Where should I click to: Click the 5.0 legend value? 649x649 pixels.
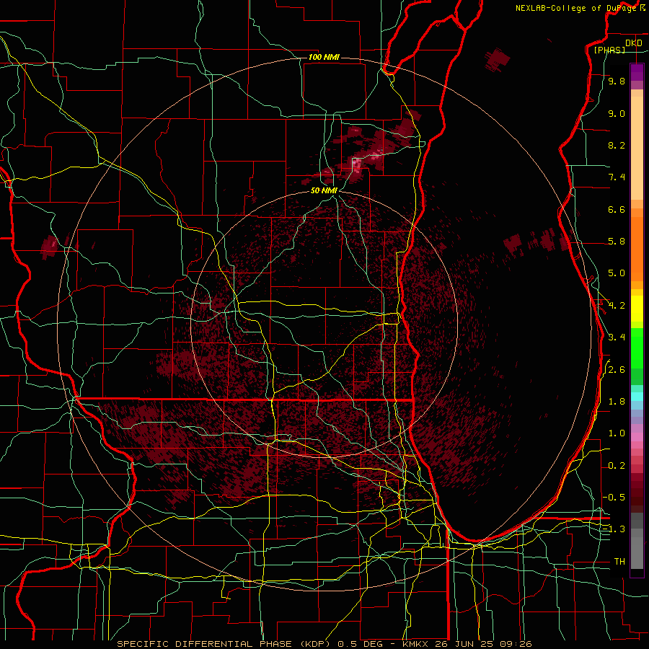click(x=617, y=273)
